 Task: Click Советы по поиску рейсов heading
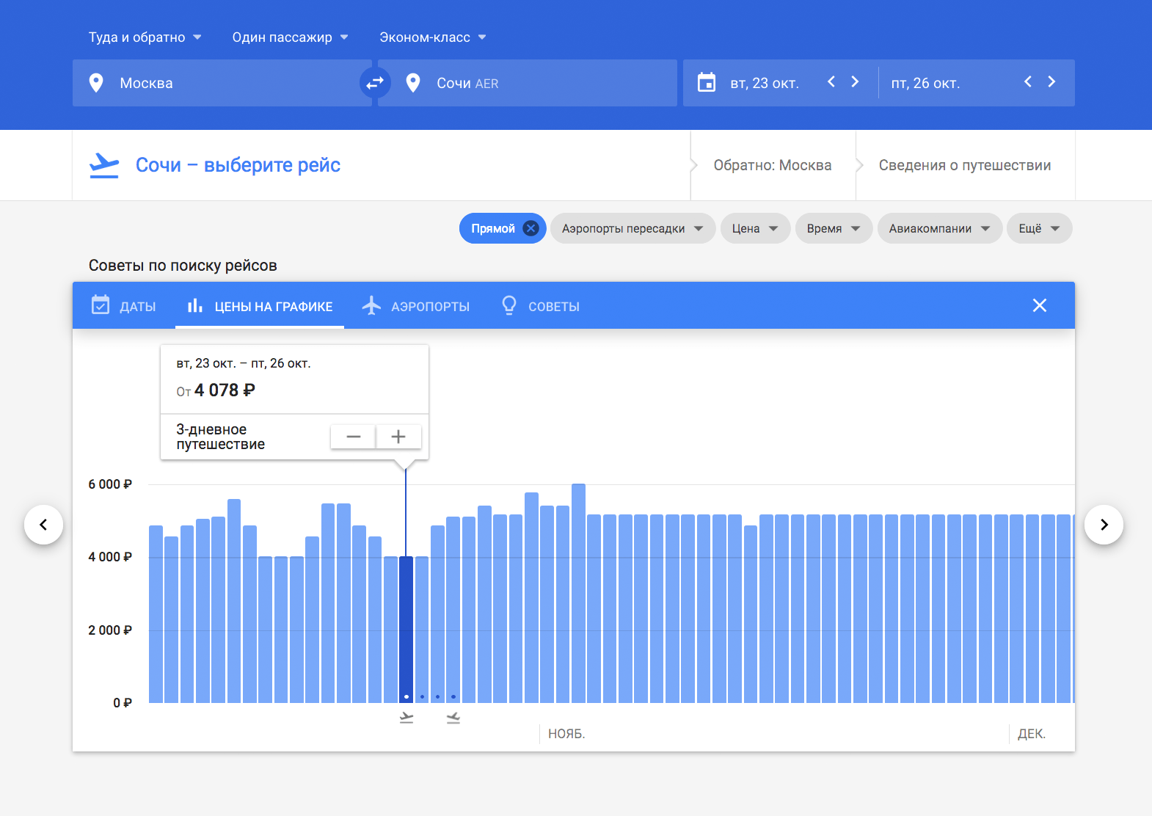click(183, 266)
